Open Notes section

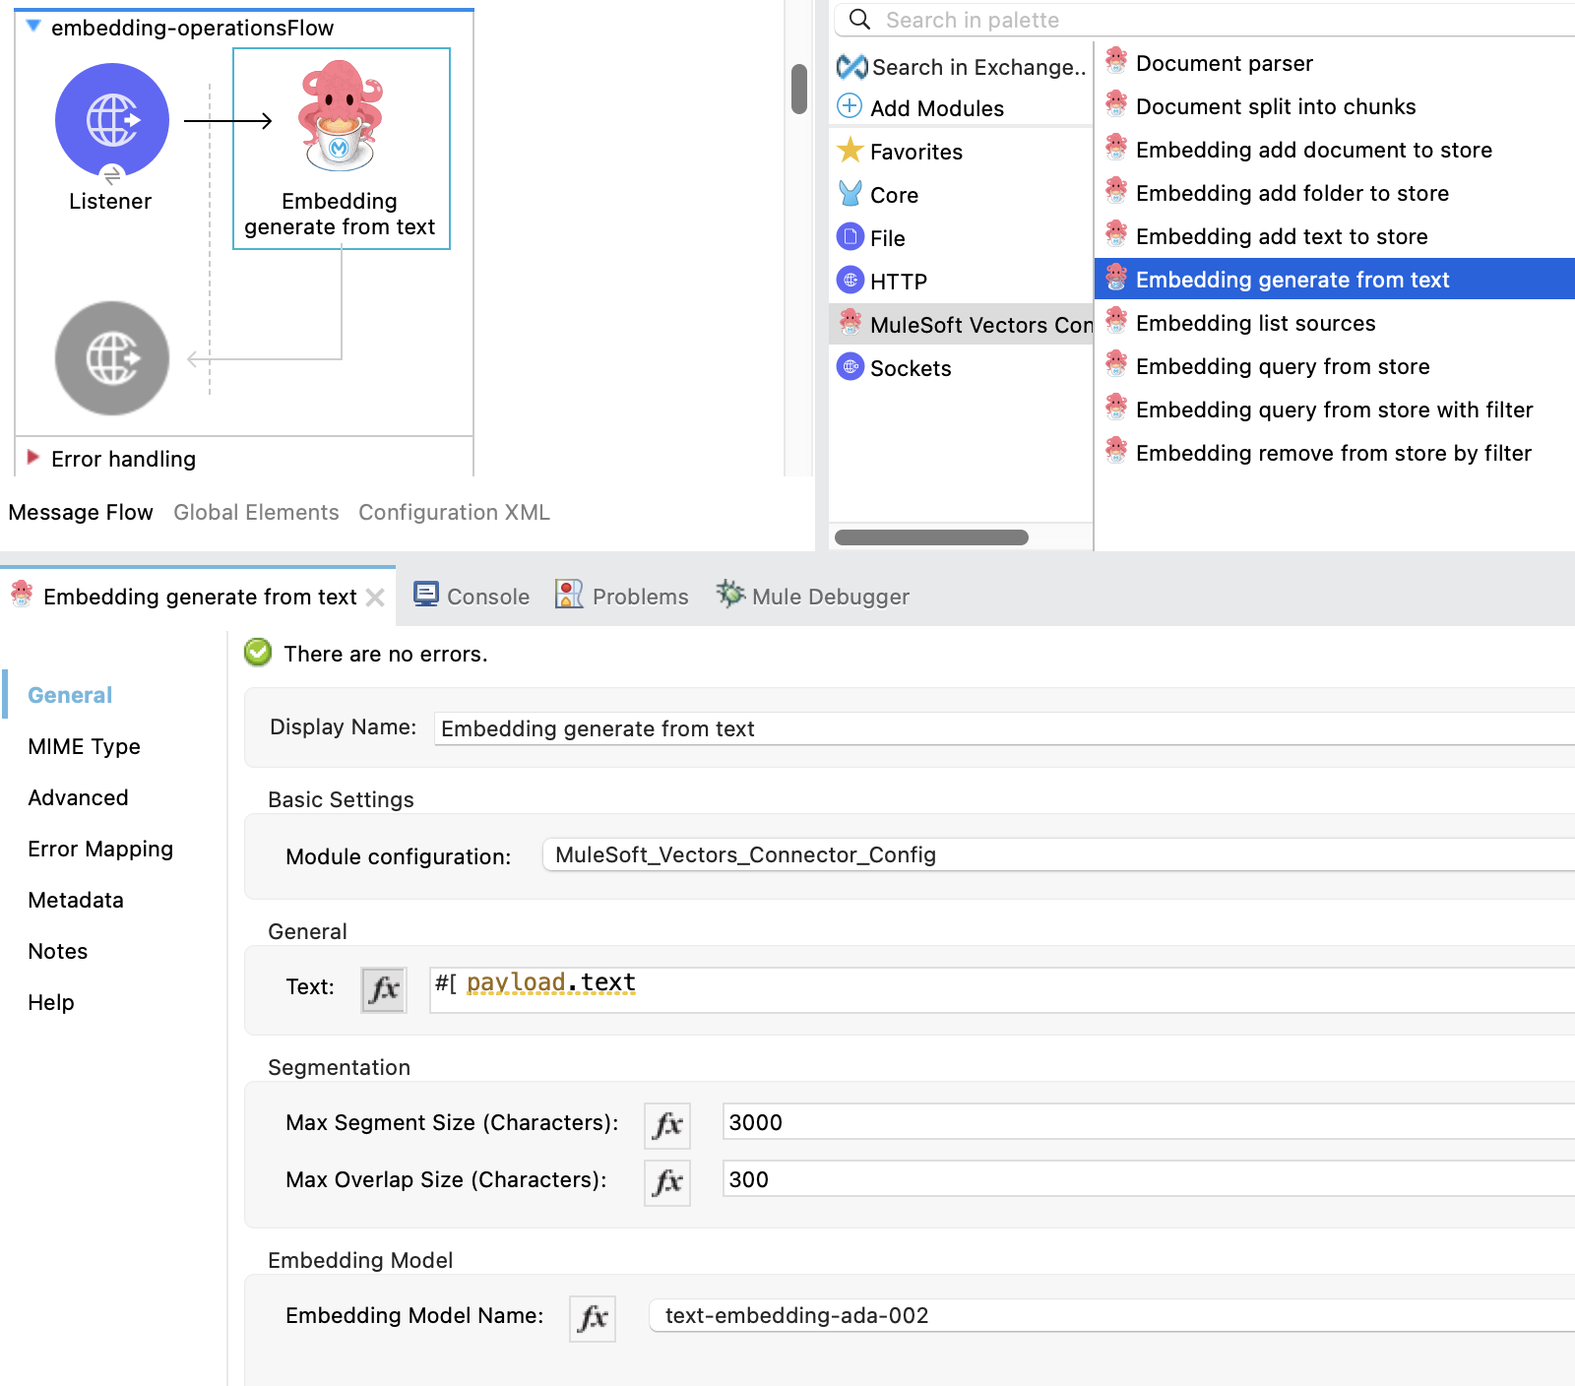[x=57, y=951]
